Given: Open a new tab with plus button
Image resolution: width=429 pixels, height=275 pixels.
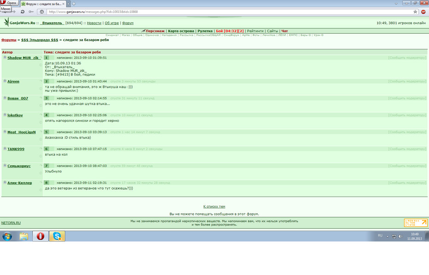Looking at the screenshot, I should tap(74, 4).
